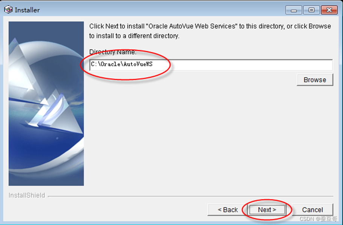The image size is (343, 225).
Task: Minimize the Installer window
Action: (x=294, y=10)
